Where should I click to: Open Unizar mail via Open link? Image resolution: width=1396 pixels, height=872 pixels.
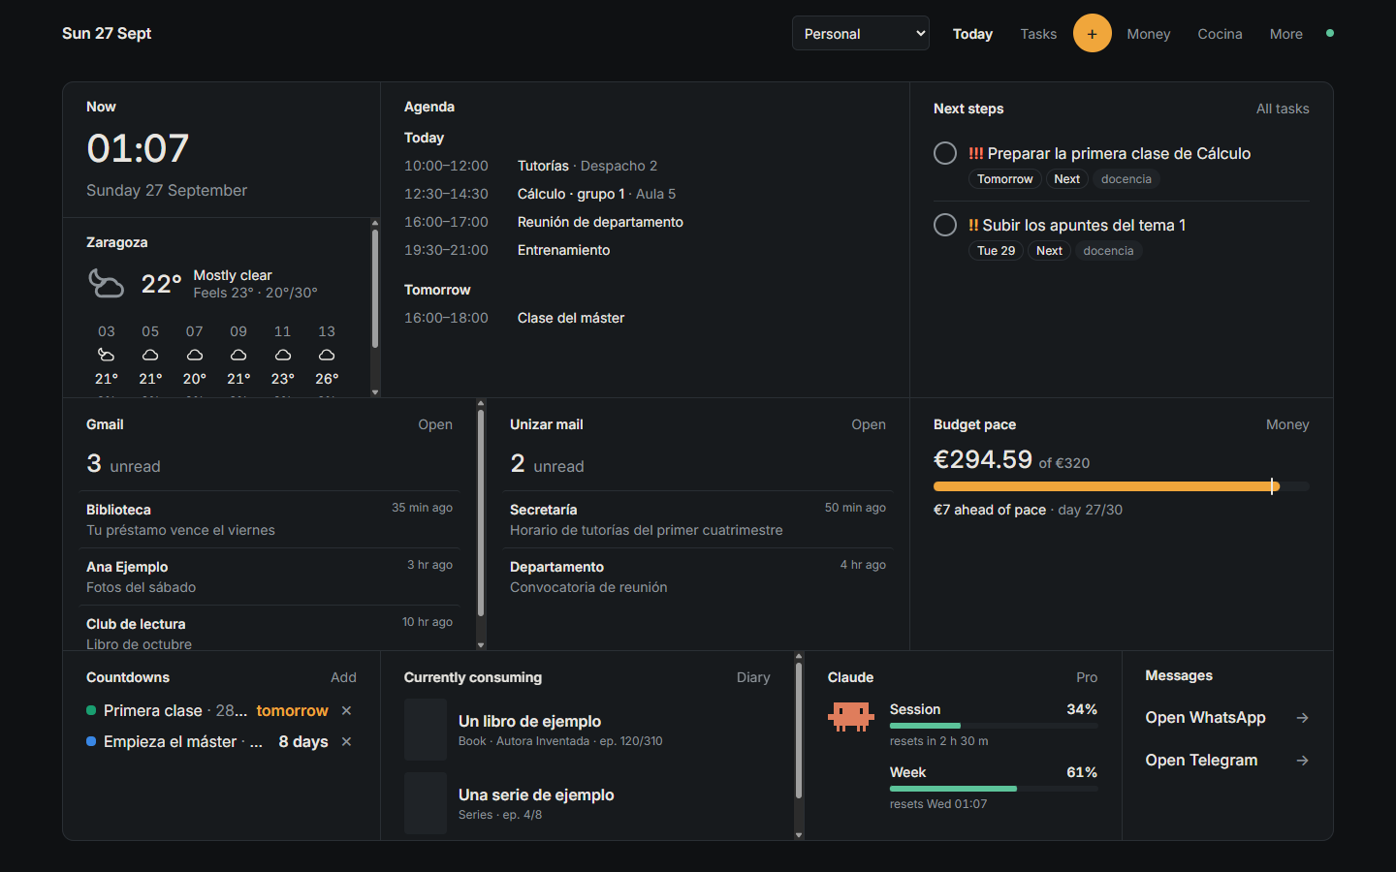coord(869,424)
